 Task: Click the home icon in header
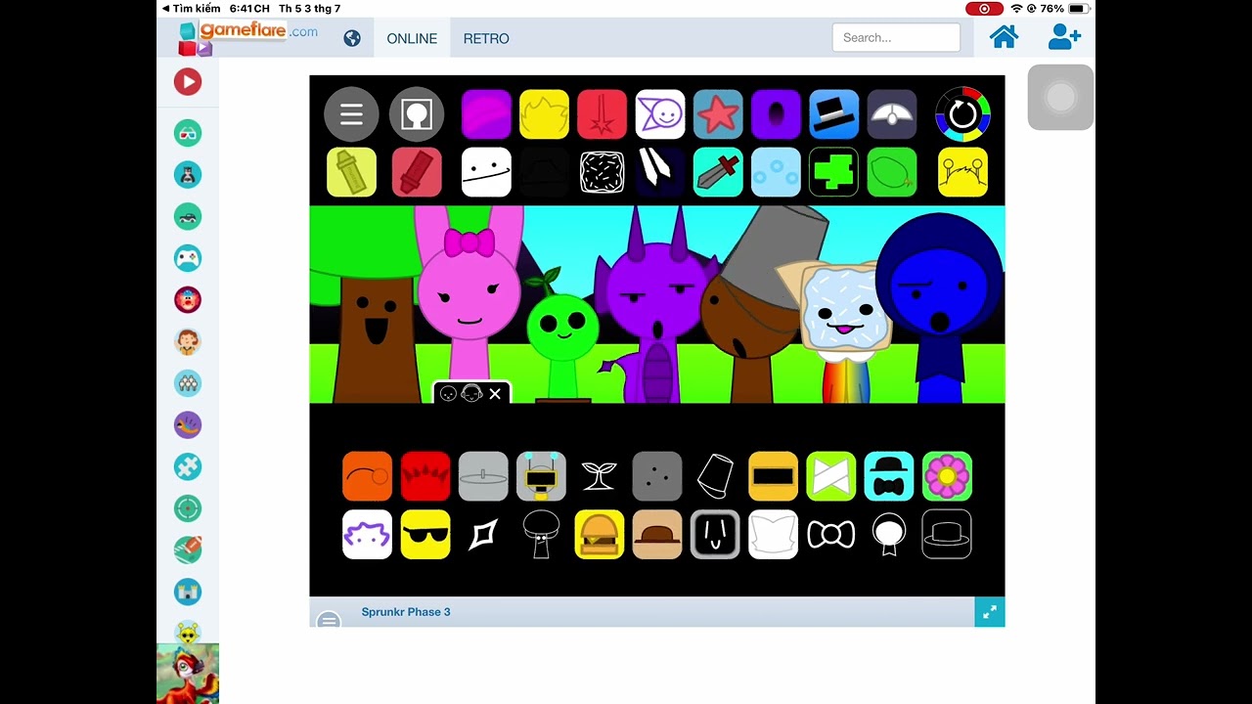click(x=1004, y=37)
